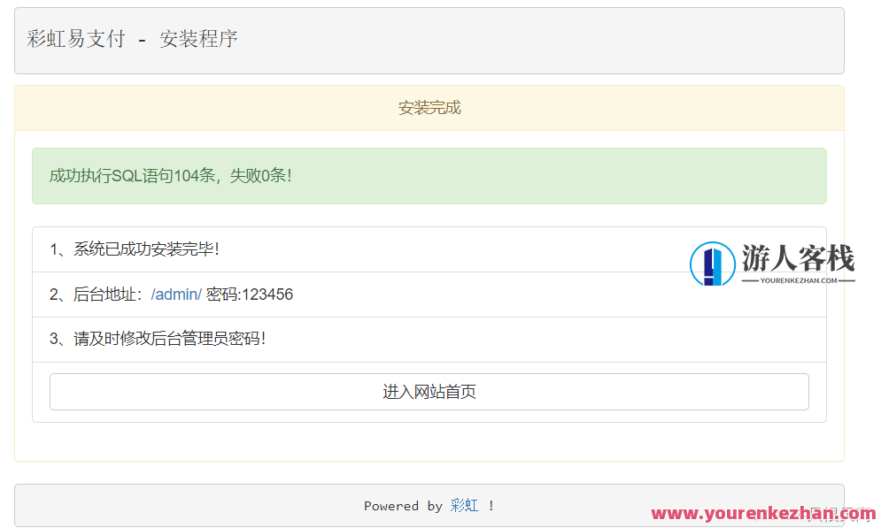Select the 游人客栈 watermark text graphic
This screenshot has width=881, height=528.
coord(795,256)
